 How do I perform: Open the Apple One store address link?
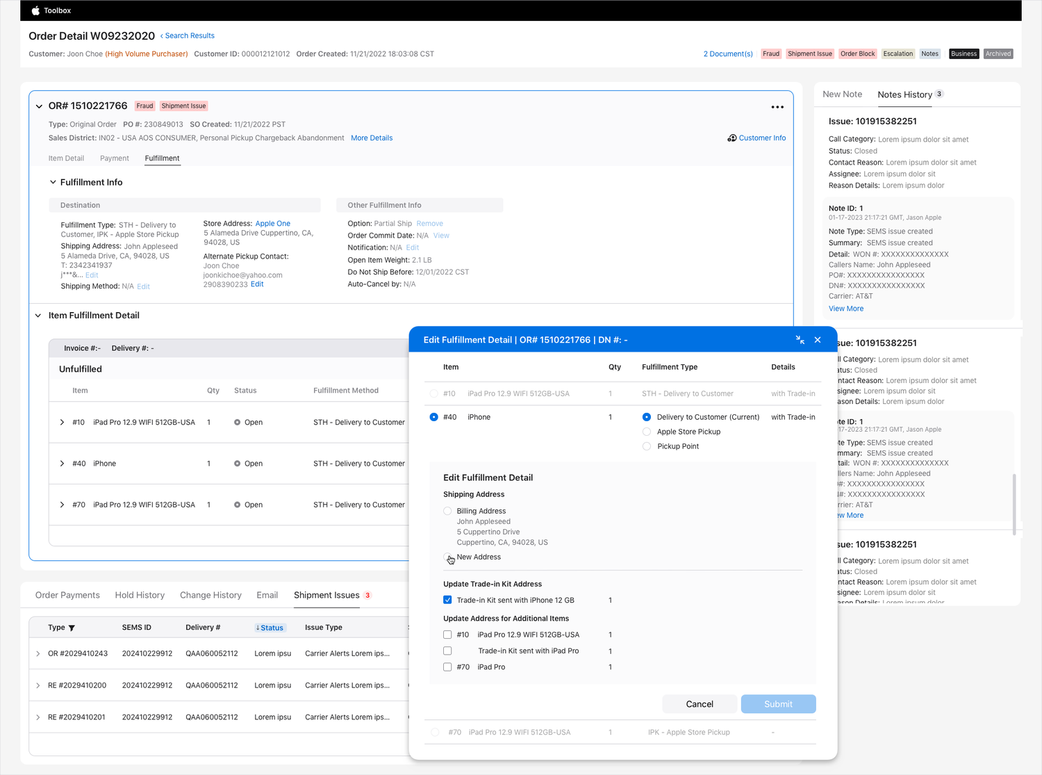[x=273, y=224]
